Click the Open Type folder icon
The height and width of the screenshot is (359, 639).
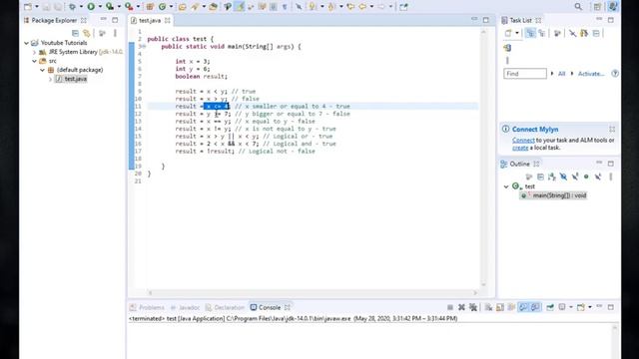182,7
